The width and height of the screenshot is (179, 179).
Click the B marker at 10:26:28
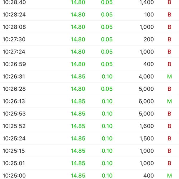tap(169, 89)
